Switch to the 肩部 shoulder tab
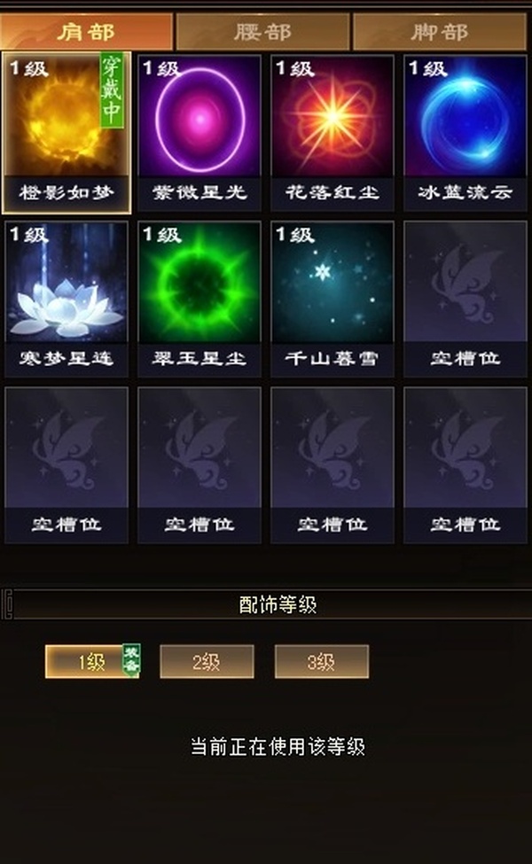Screen dimensions: 532x864 [x=87, y=31]
